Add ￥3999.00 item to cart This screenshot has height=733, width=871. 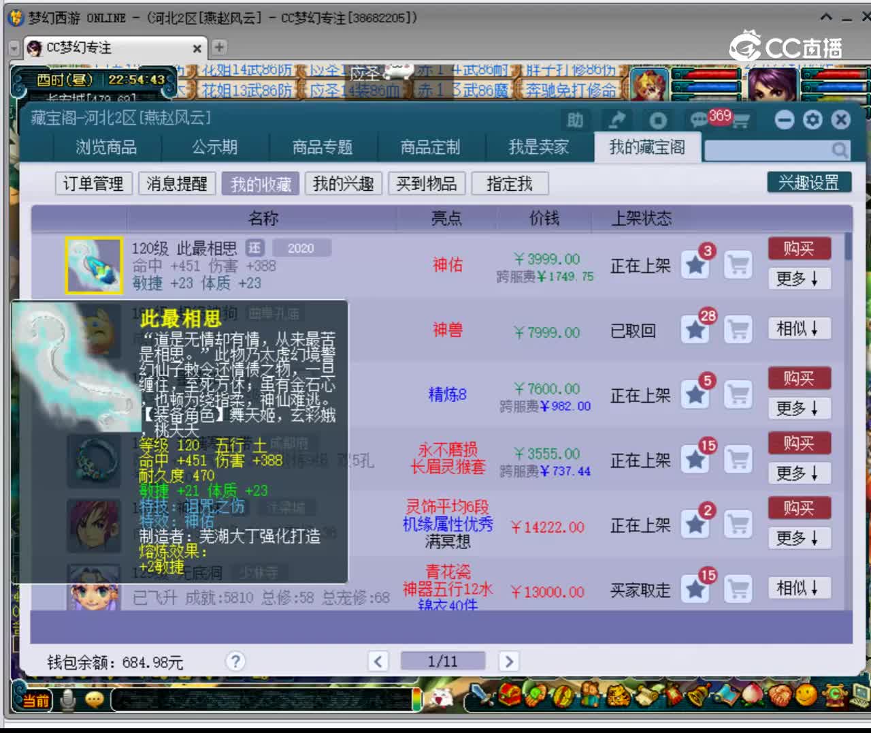738,264
